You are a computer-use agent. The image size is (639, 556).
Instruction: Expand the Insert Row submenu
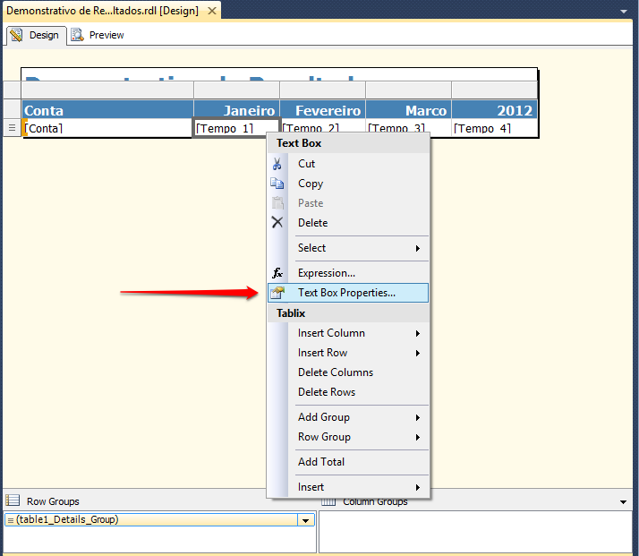pos(418,353)
